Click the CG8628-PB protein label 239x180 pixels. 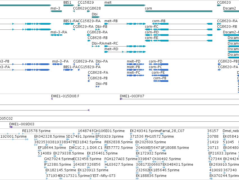click(98, 78)
